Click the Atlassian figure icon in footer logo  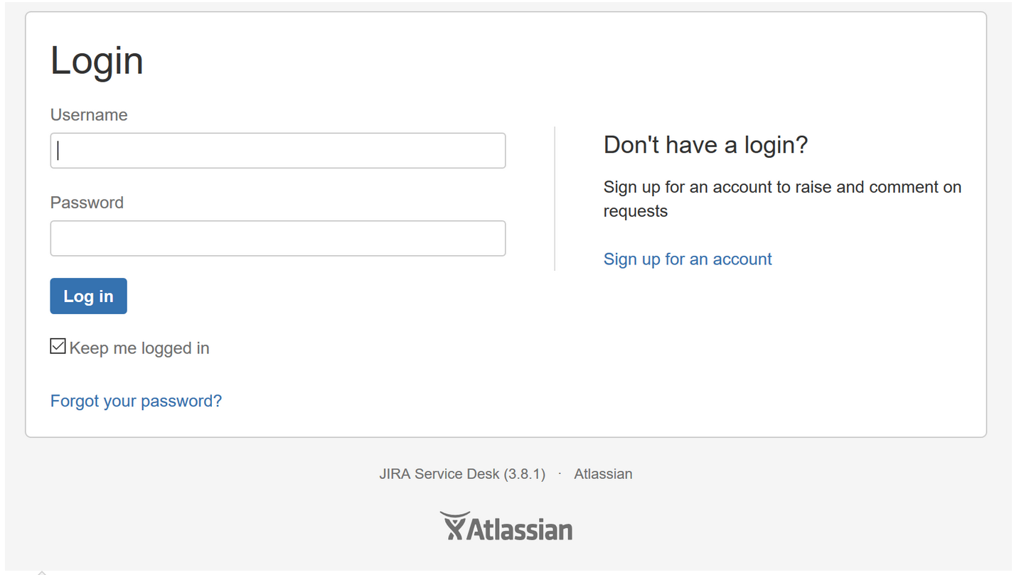pyautogui.click(x=454, y=526)
